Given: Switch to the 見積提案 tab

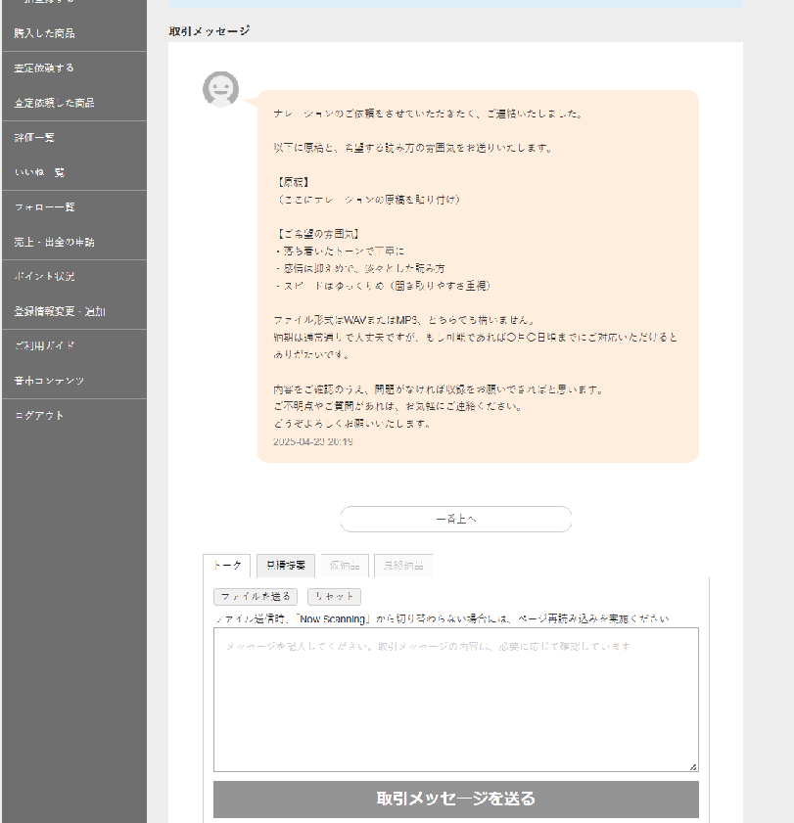Looking at the screenshot, I should pos(286,566).
